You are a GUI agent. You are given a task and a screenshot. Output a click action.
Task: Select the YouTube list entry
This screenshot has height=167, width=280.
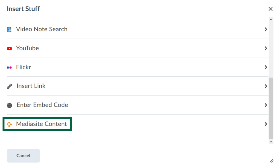(x=27, y=48)
